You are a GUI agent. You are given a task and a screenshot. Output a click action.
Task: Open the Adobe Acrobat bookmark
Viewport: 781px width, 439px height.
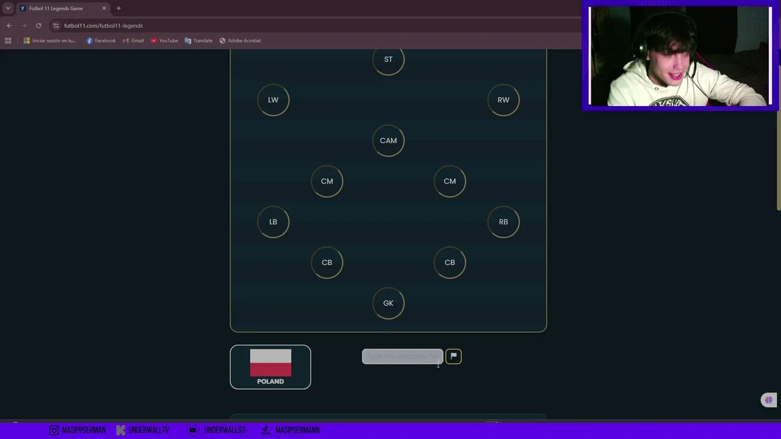click(240, 41)
